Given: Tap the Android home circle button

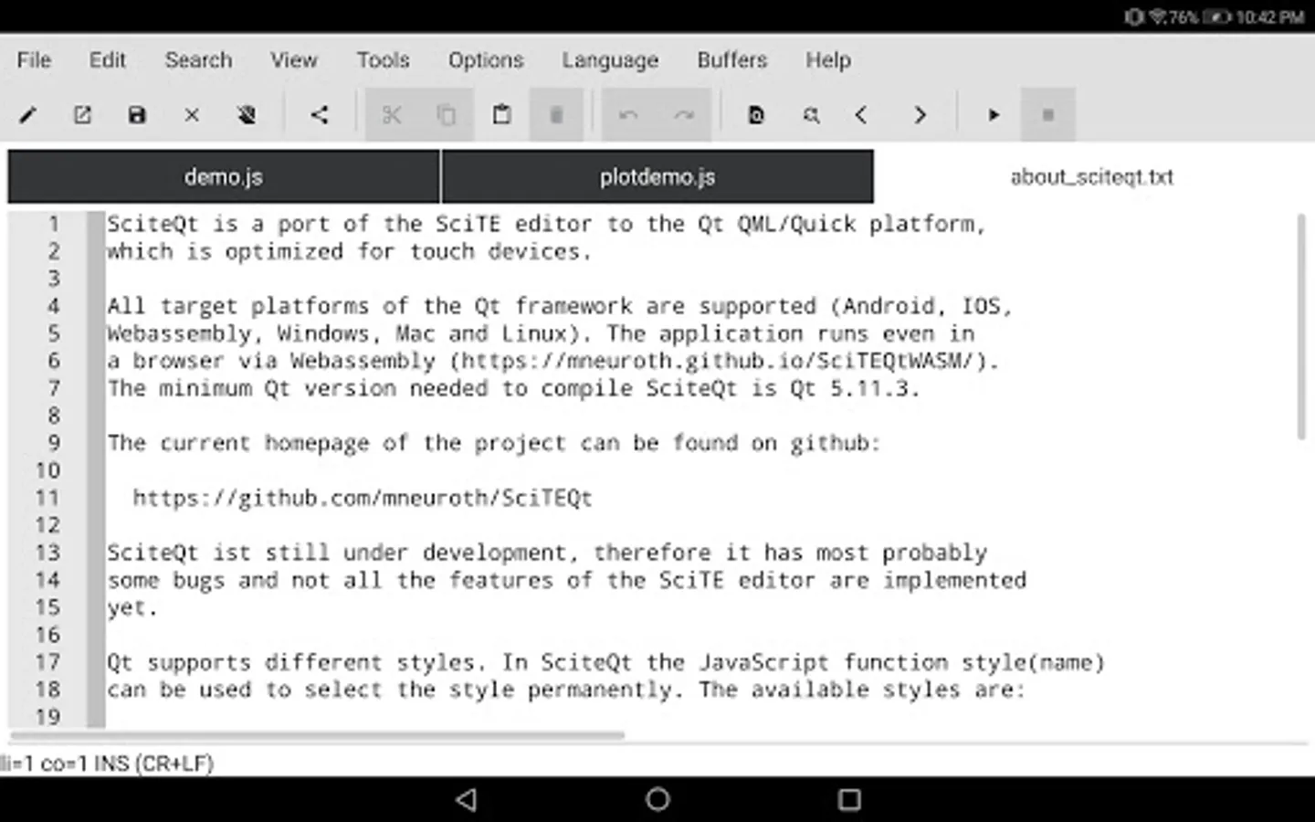Looking at the screenshot, I should [657, 800].
